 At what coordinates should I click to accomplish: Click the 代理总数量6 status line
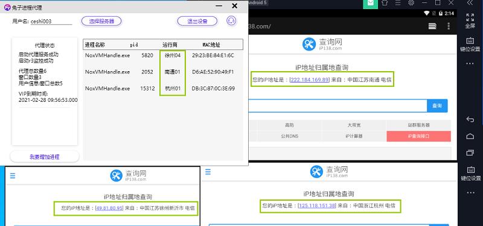point(33,71)
